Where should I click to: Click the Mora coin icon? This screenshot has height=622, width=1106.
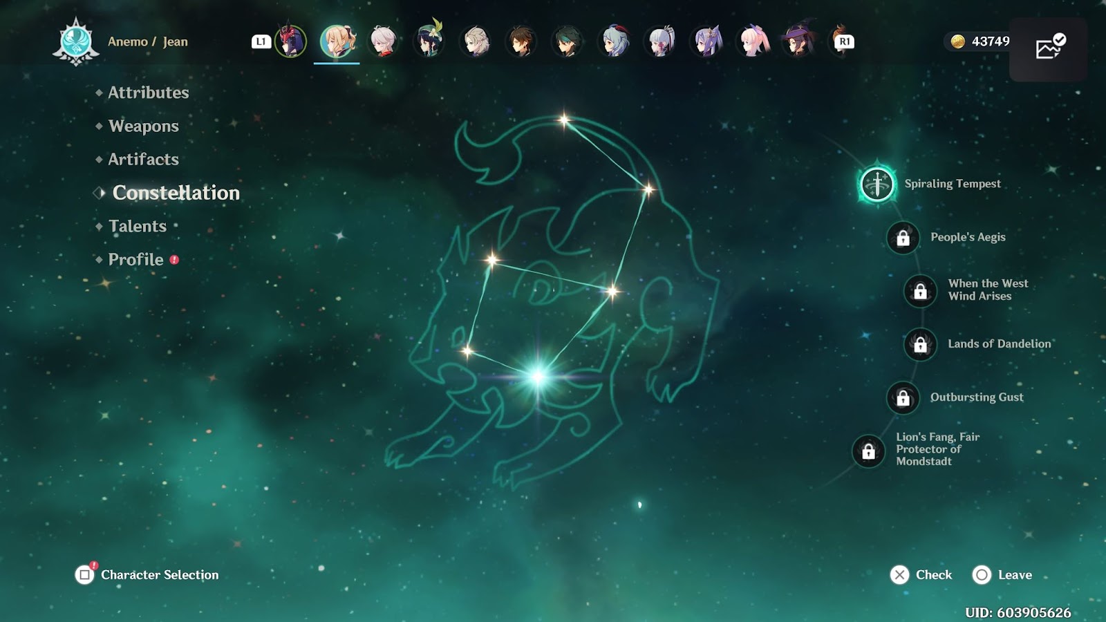click(957, 41)
